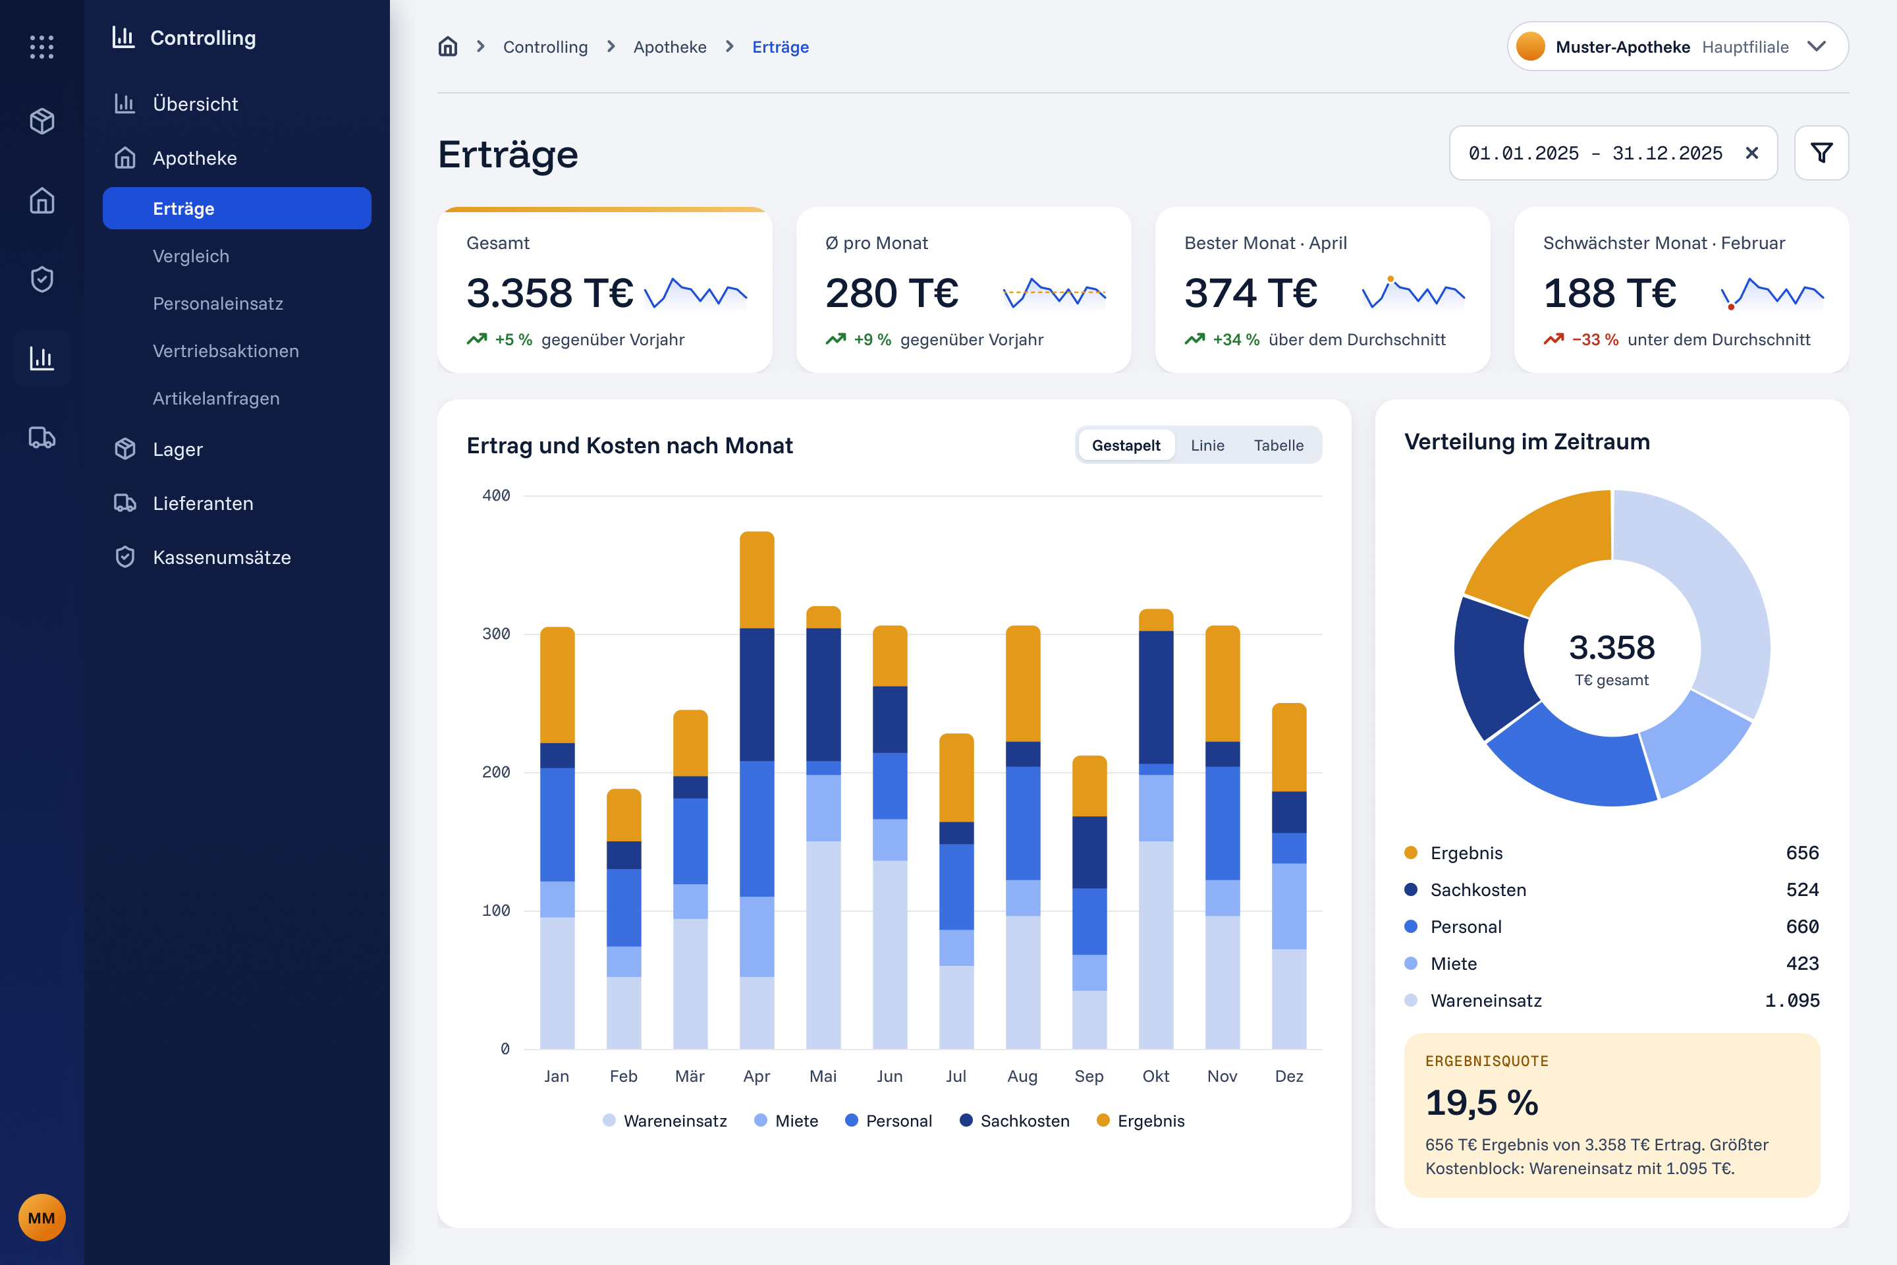Click the chart icon beside the Controlling heading
The width and height of the screenshot is (1897, 1265).
coord(123,37)
